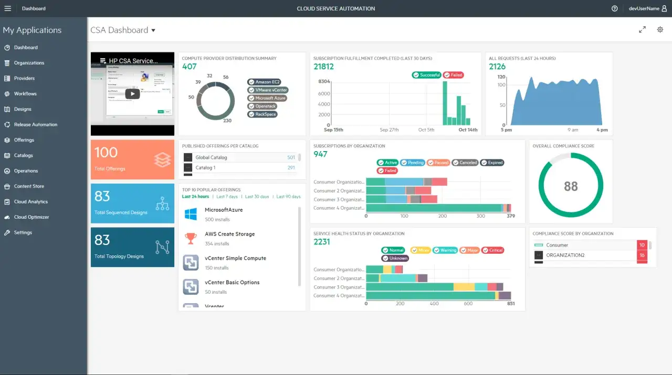The height and width of the screenshot is (375, 672).
Task: Click the Content Store sidebar icon
Action: pyautogui.click(x=7, y=186)
